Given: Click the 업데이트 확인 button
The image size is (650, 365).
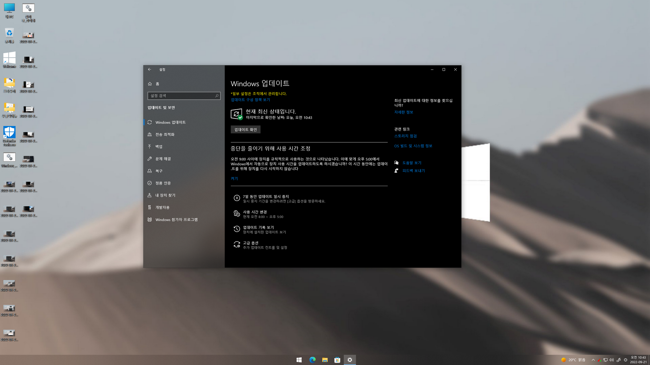Looking at the screenshot, I should pos(246,130).
